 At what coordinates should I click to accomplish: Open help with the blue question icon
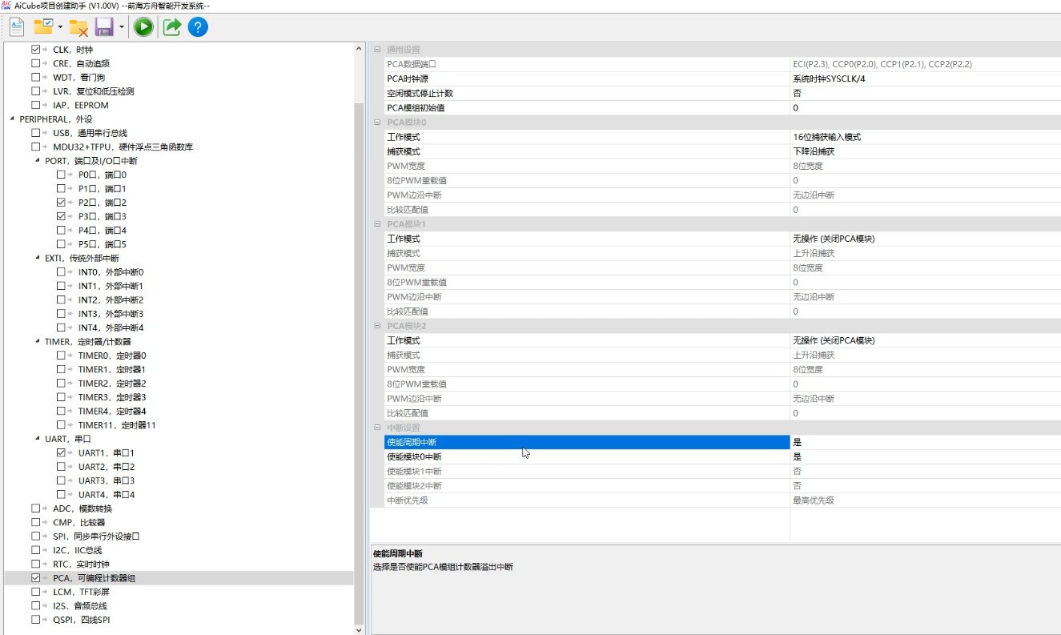tap(198, 27)
